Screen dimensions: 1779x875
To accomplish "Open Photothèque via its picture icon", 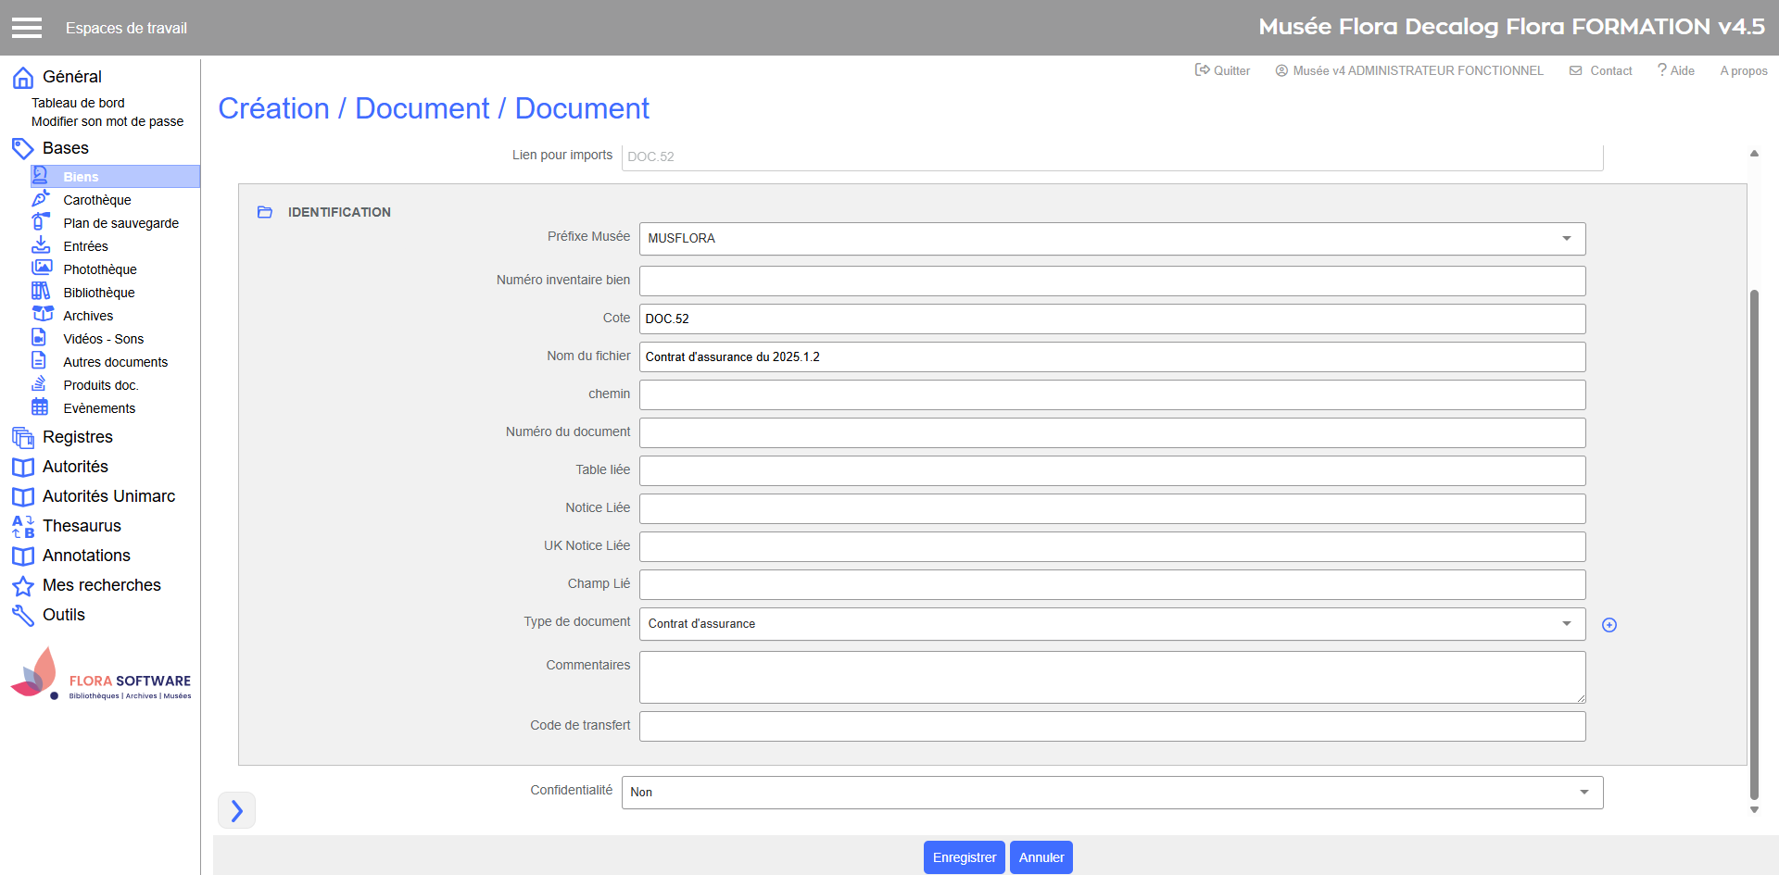I will pyautogui.click(x=41, y=269).
